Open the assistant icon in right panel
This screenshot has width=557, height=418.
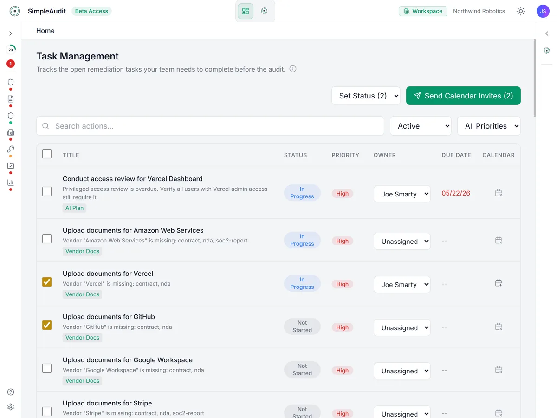tap(547, 51)
